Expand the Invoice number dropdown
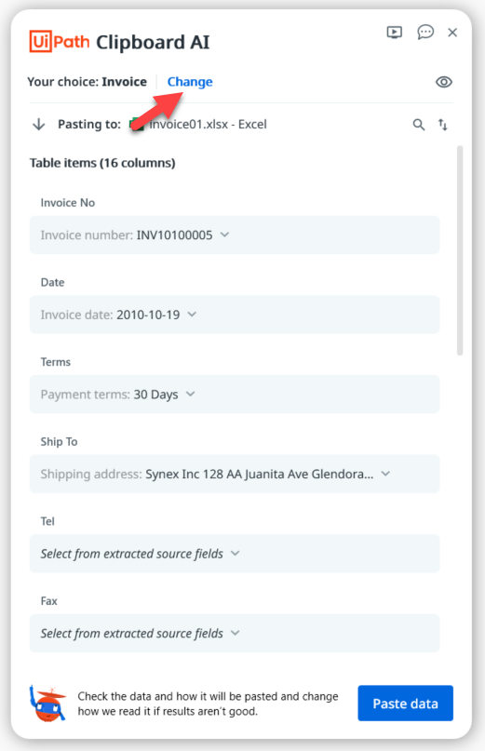485x751 pixels. (x=235, y=235)
